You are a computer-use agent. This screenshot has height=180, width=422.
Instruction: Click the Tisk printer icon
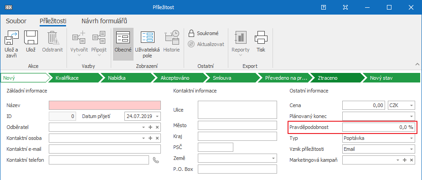[x=261, y=37]
